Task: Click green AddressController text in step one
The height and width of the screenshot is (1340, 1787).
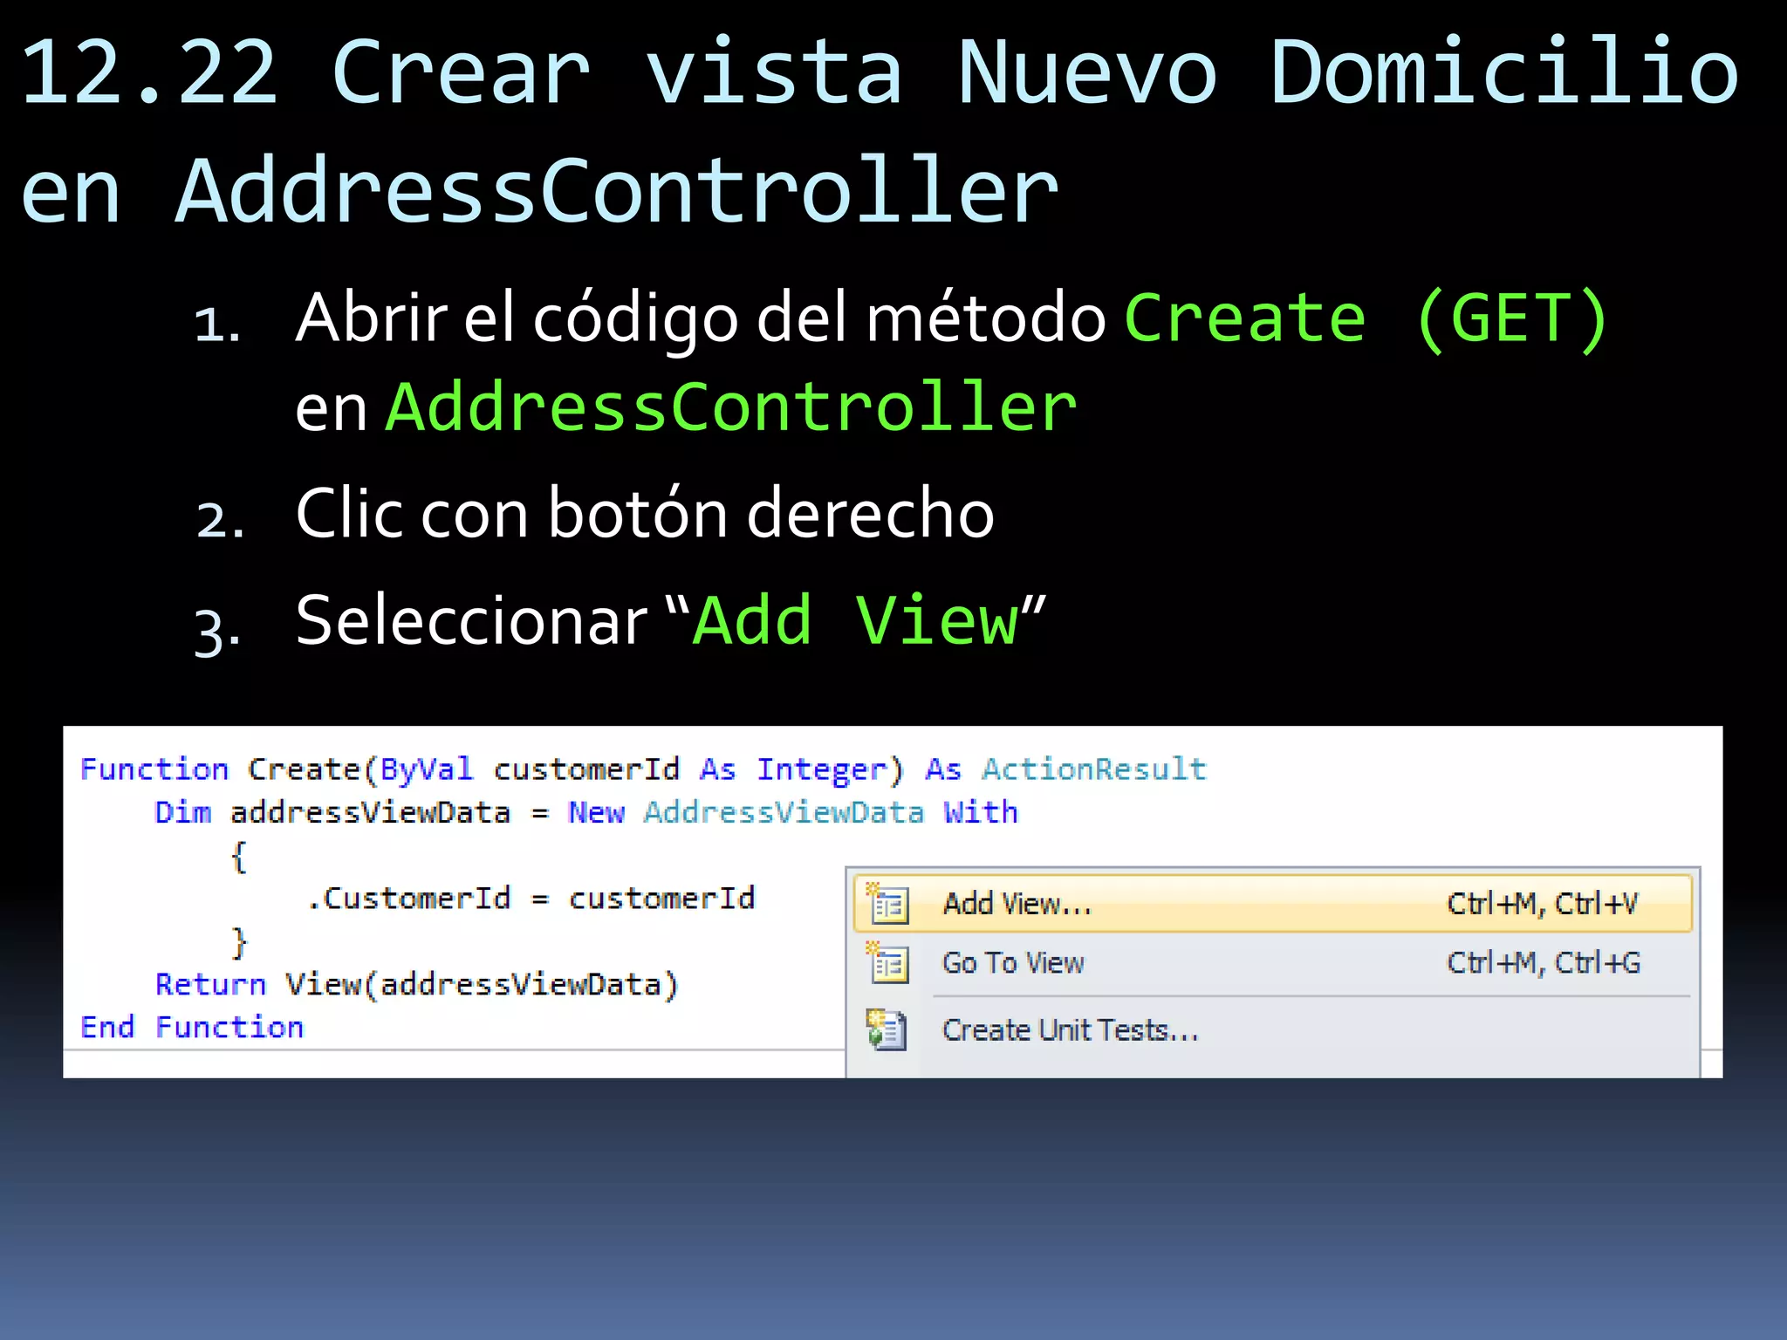Action: click(731, 407)
